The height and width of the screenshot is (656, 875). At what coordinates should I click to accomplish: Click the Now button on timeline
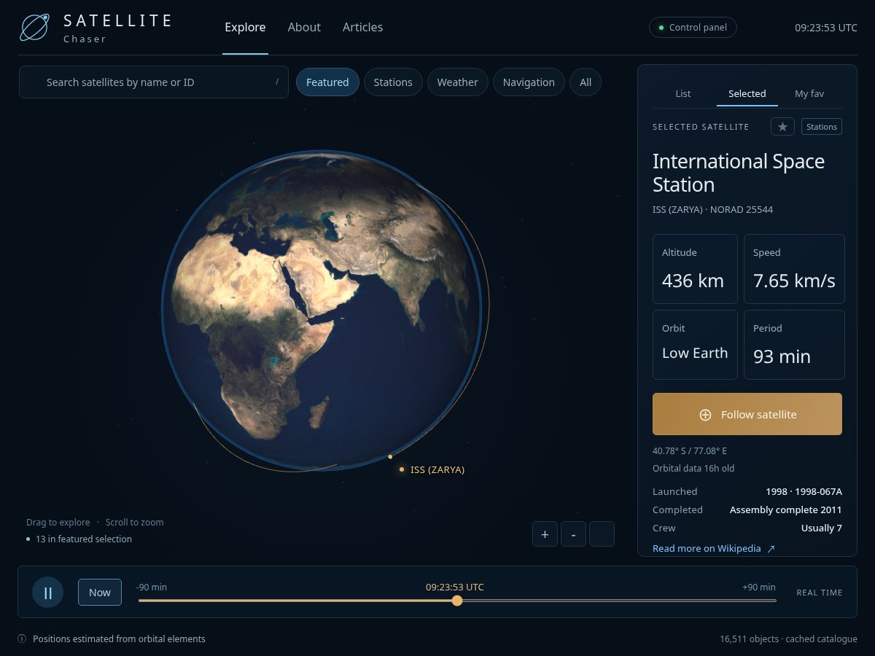[100, 592]
